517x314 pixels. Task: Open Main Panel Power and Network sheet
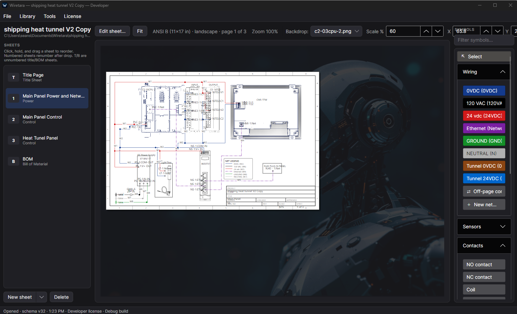tap(47, 98)
